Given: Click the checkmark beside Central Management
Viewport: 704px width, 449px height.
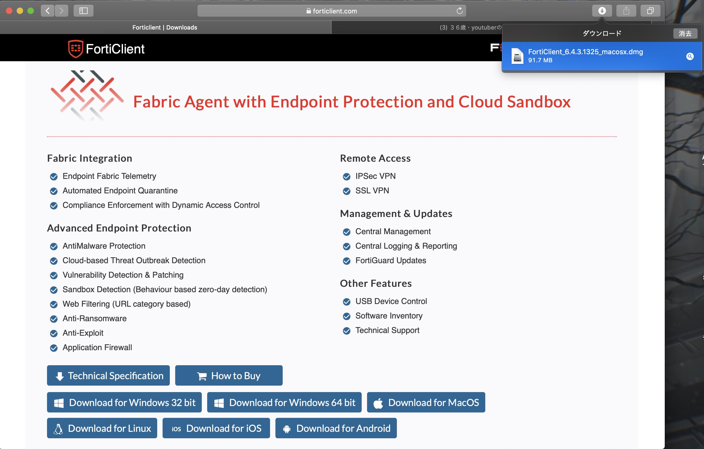Looking at the screenshot, I should 346,232.
